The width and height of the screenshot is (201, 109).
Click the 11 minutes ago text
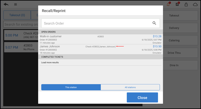tap(47, 43)
